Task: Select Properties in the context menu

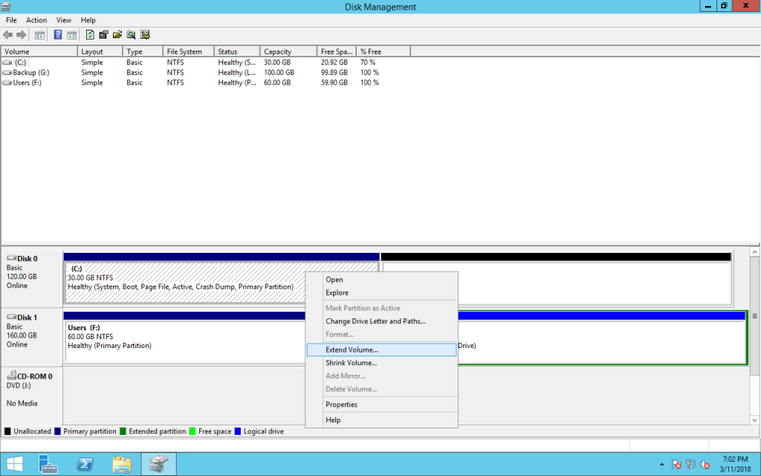Action: pyautogui.click(x=341, y=405)
